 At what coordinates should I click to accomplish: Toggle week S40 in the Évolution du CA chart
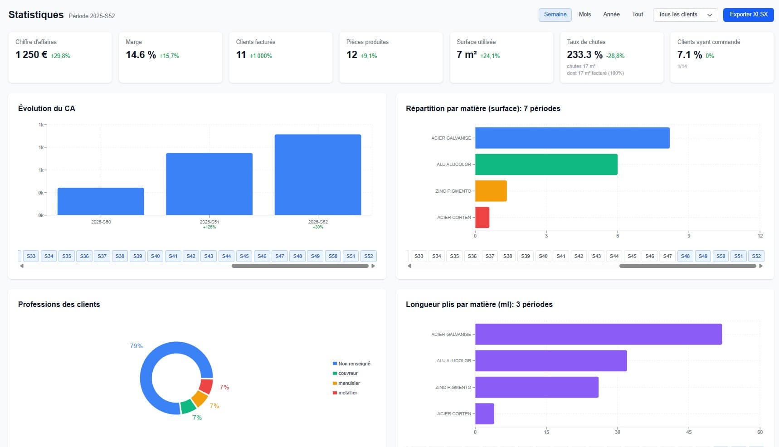tap(156, 256)
